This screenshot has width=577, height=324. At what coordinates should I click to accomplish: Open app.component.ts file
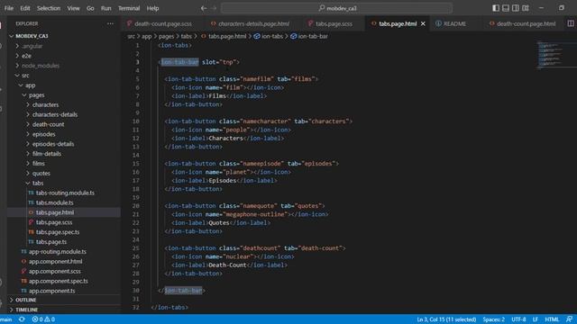click(x=52, y=291)
